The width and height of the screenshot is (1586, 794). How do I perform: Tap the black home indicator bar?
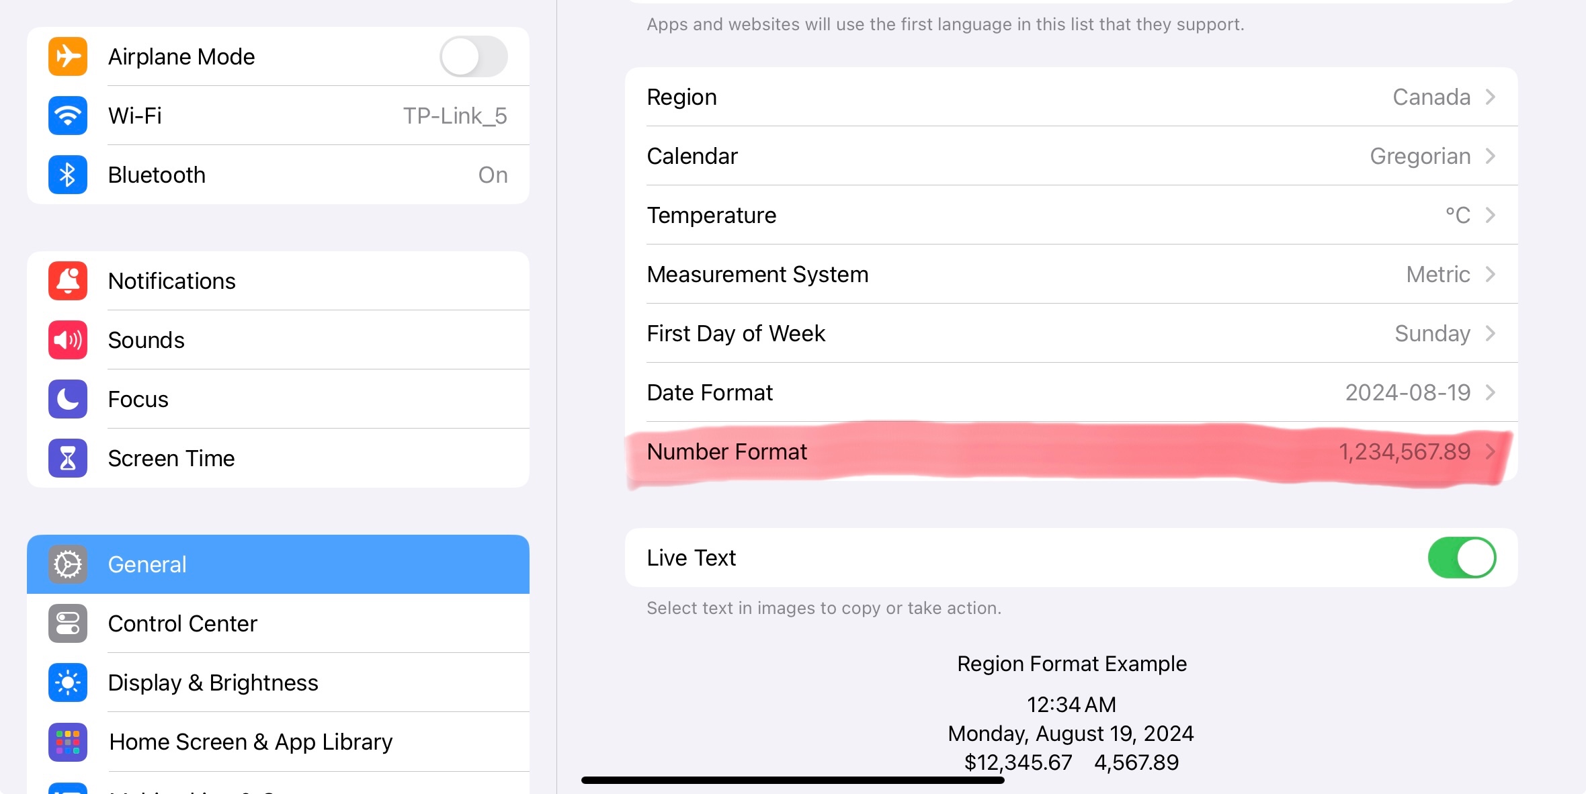pos(792,780)
